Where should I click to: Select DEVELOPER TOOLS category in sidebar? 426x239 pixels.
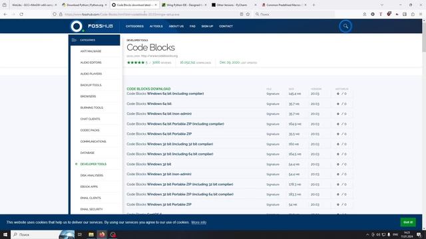click(93, 164)
